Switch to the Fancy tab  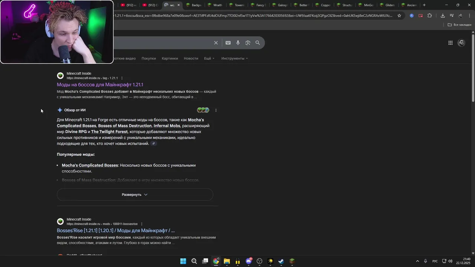(x=258, y=5)
